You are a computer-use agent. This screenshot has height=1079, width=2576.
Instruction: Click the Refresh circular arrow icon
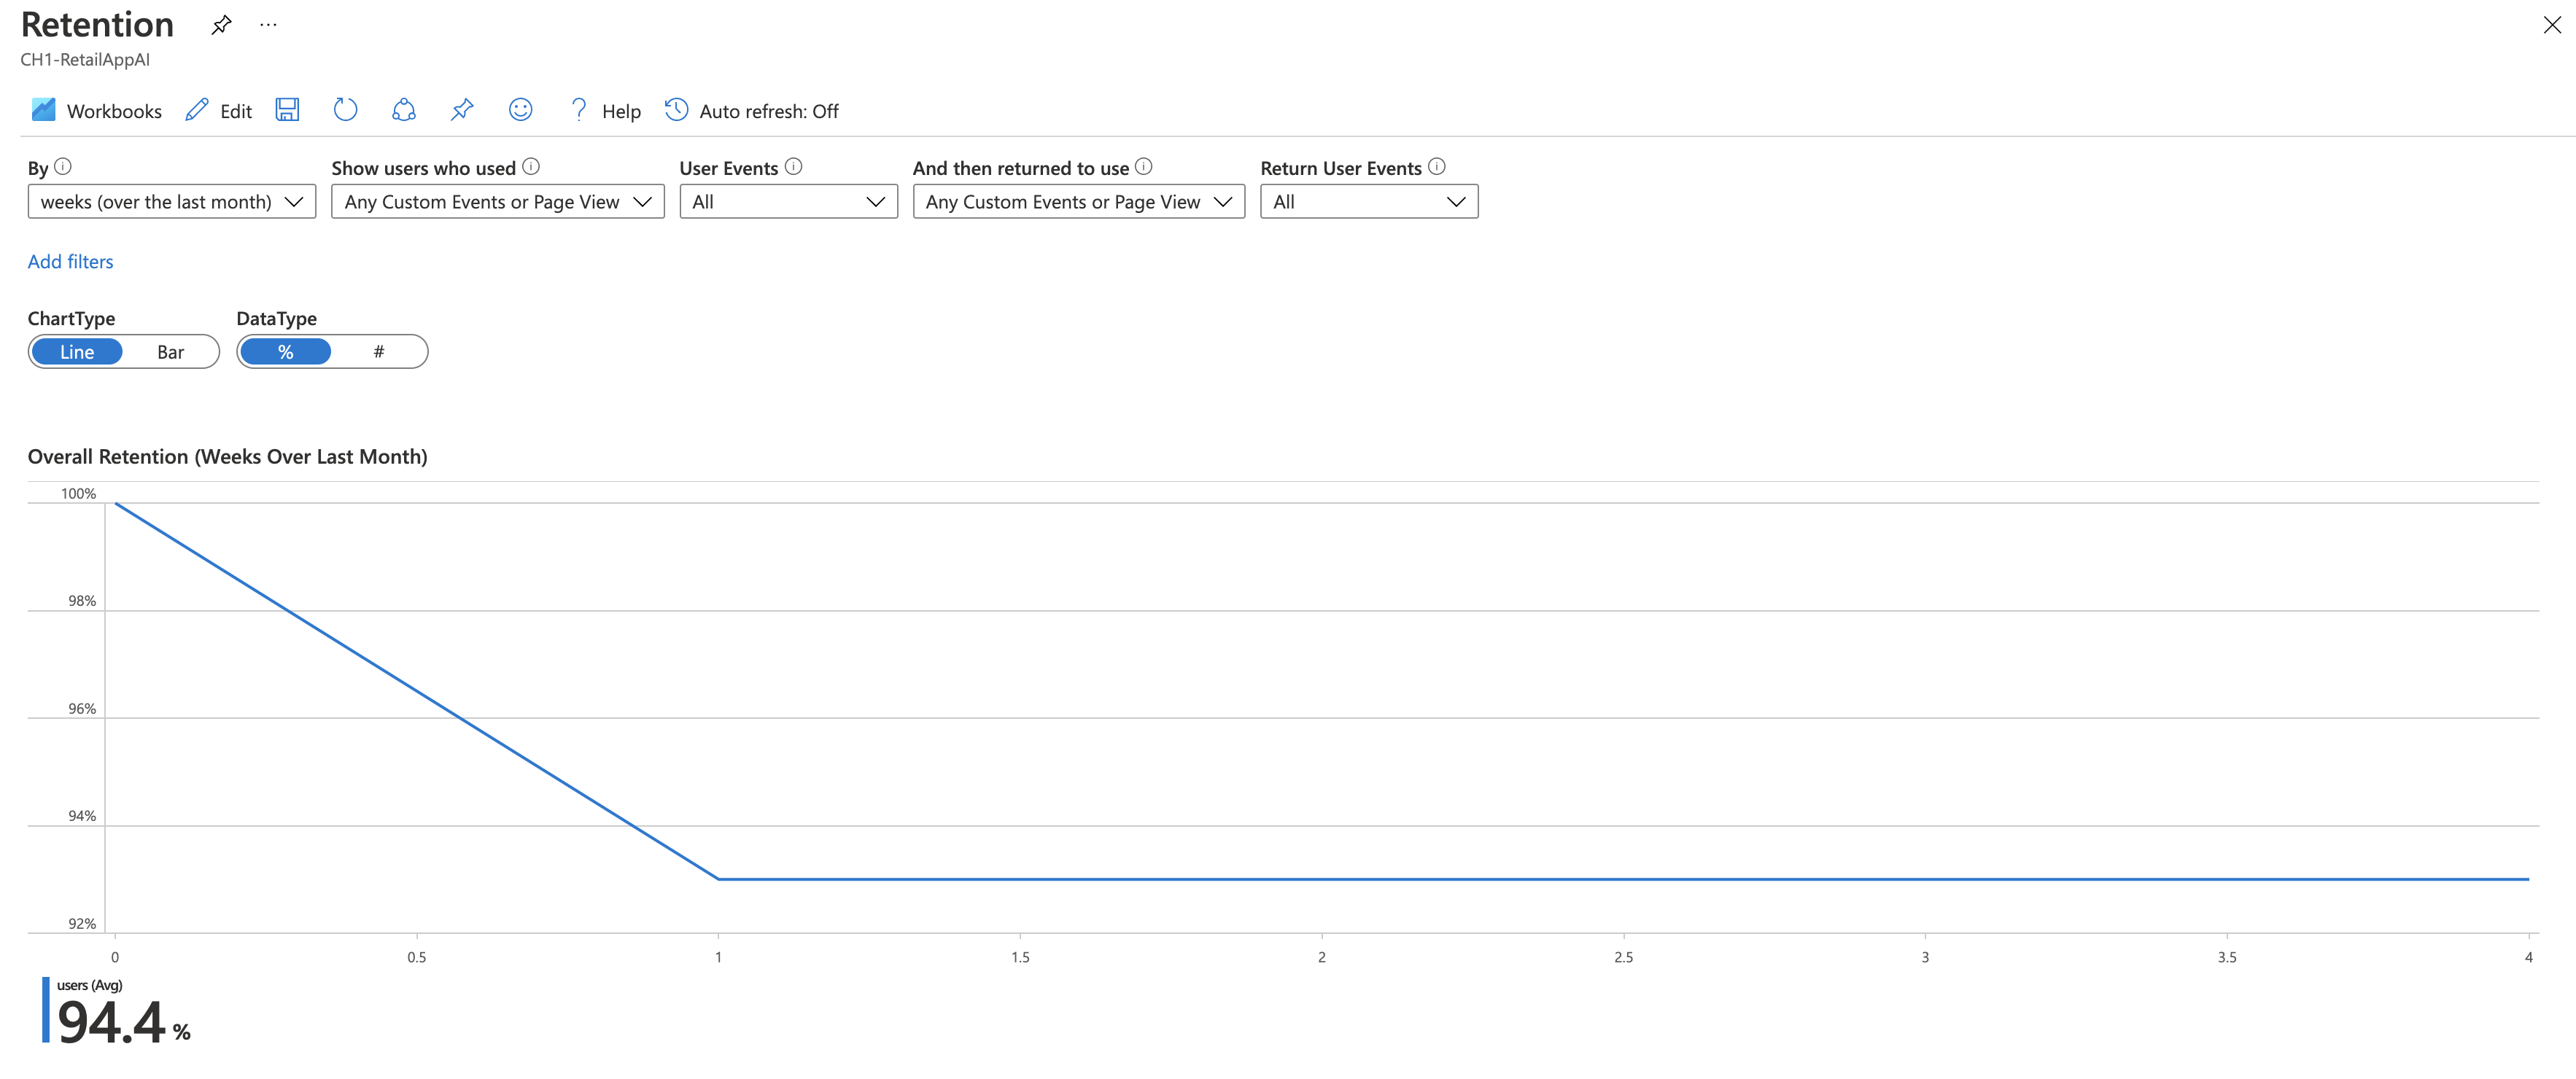click(345, 110)
